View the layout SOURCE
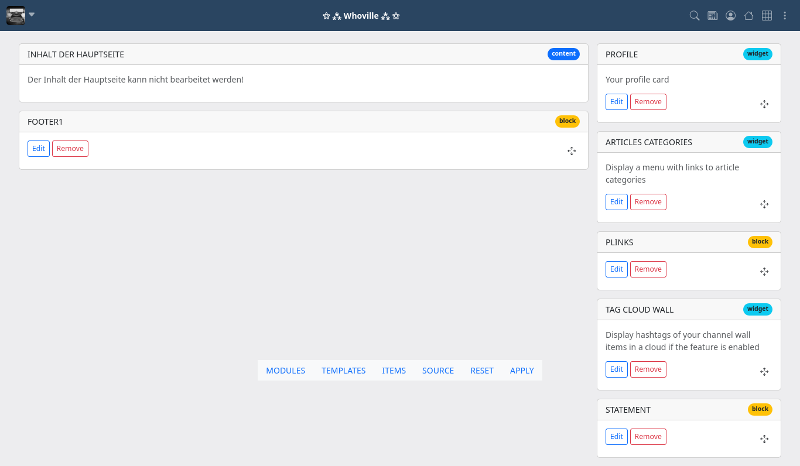Screen dimensions: 800x466 pos(437,371)
